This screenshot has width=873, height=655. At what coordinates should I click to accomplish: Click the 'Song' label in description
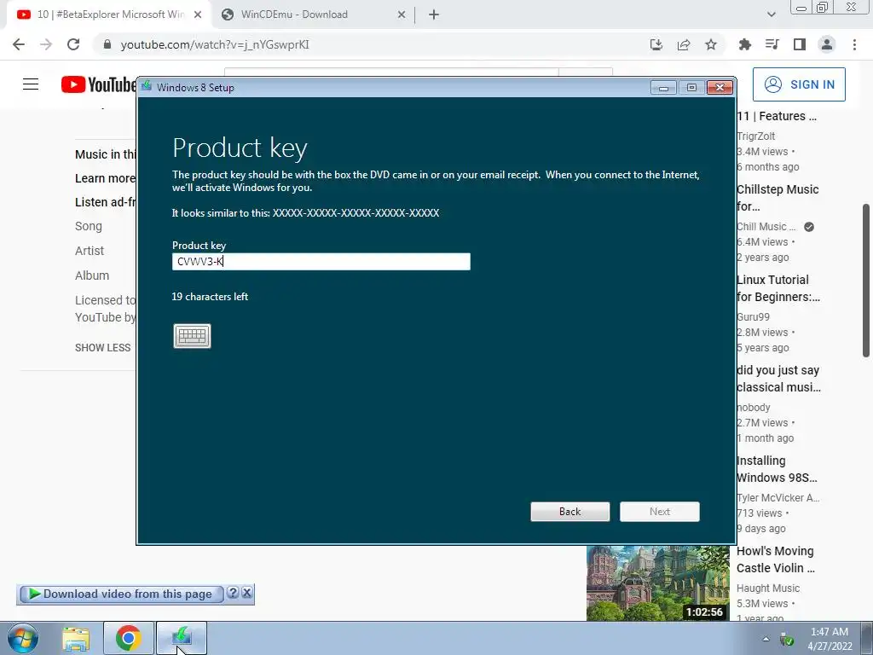89,226
